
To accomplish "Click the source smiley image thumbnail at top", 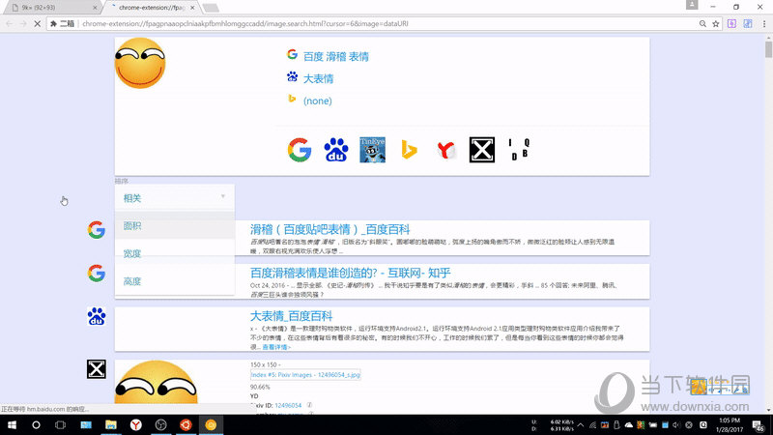I will pyautogui.click(x=140, y=63).
